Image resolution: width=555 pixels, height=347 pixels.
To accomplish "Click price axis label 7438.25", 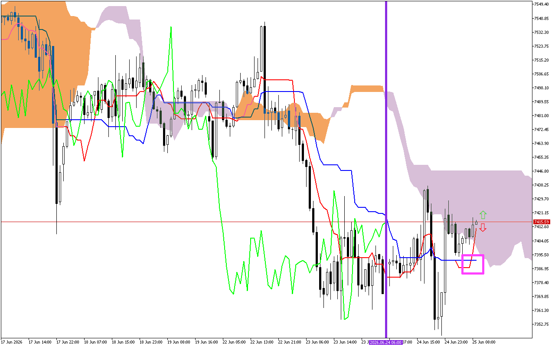I will [542, 185].
